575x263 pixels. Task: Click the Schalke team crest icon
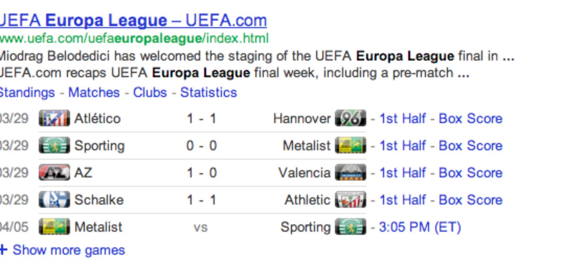point(54,200)
